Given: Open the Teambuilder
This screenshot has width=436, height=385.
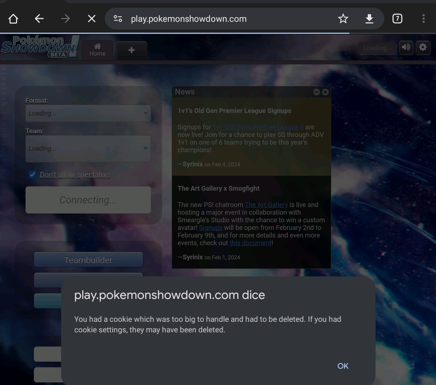Looking at the screenshot, I should 88,260.
